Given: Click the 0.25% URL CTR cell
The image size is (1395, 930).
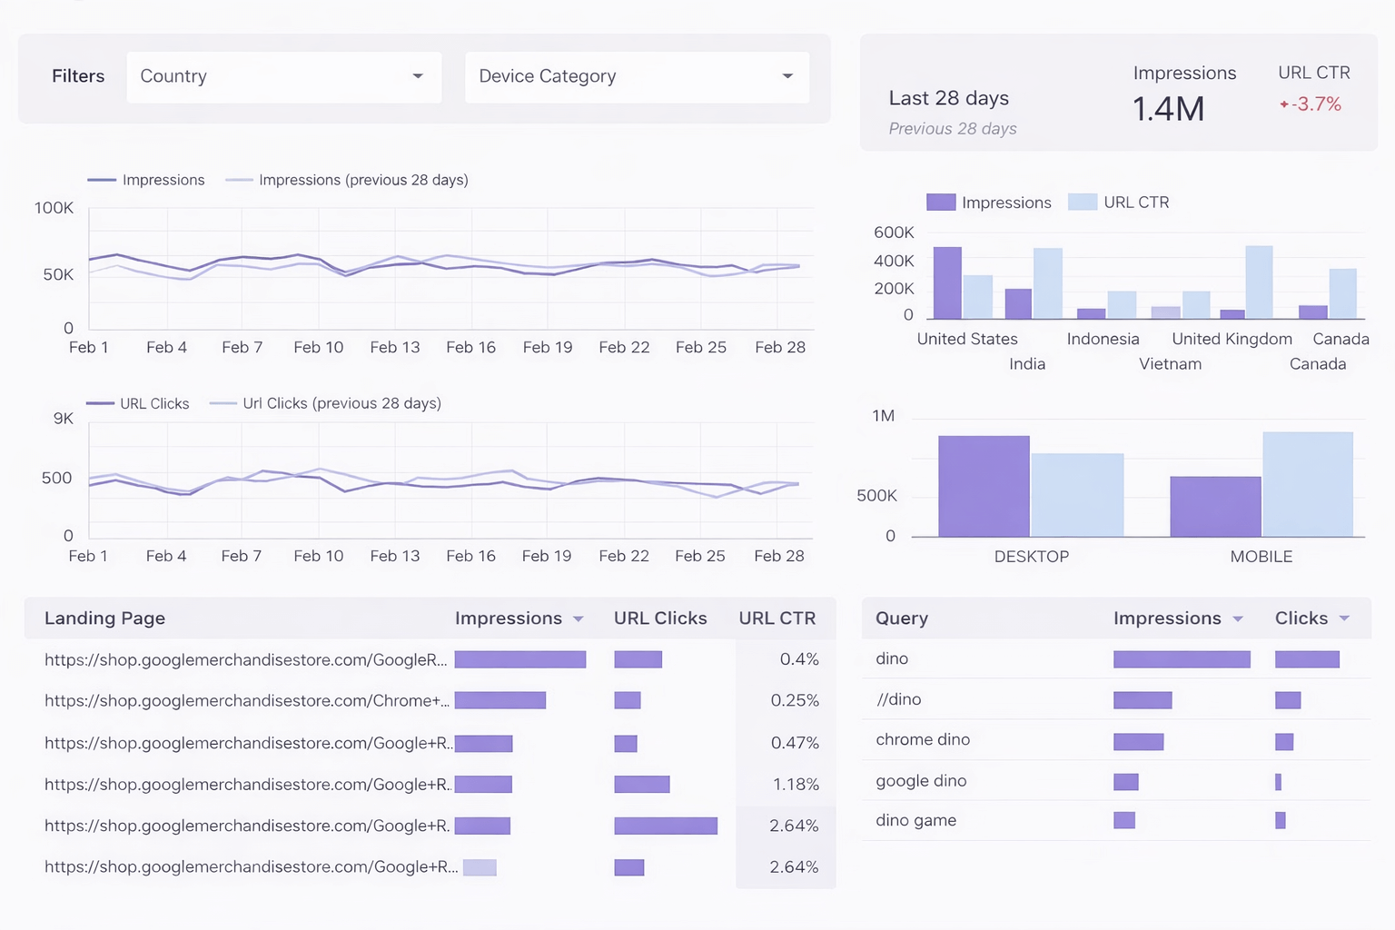Looking at the screenshot, I should (x=795, y=700).
